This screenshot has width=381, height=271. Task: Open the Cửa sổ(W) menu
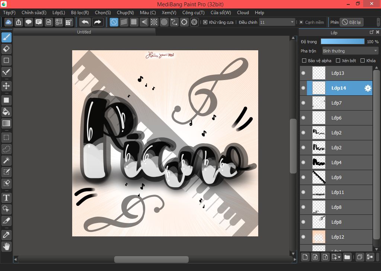(x=221, y=13)
